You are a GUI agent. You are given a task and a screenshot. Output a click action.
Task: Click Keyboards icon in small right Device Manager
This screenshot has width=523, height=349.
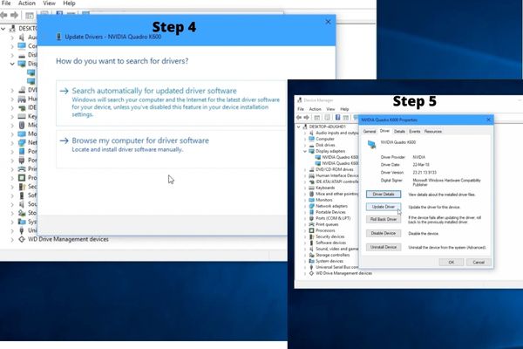[311, 188]
